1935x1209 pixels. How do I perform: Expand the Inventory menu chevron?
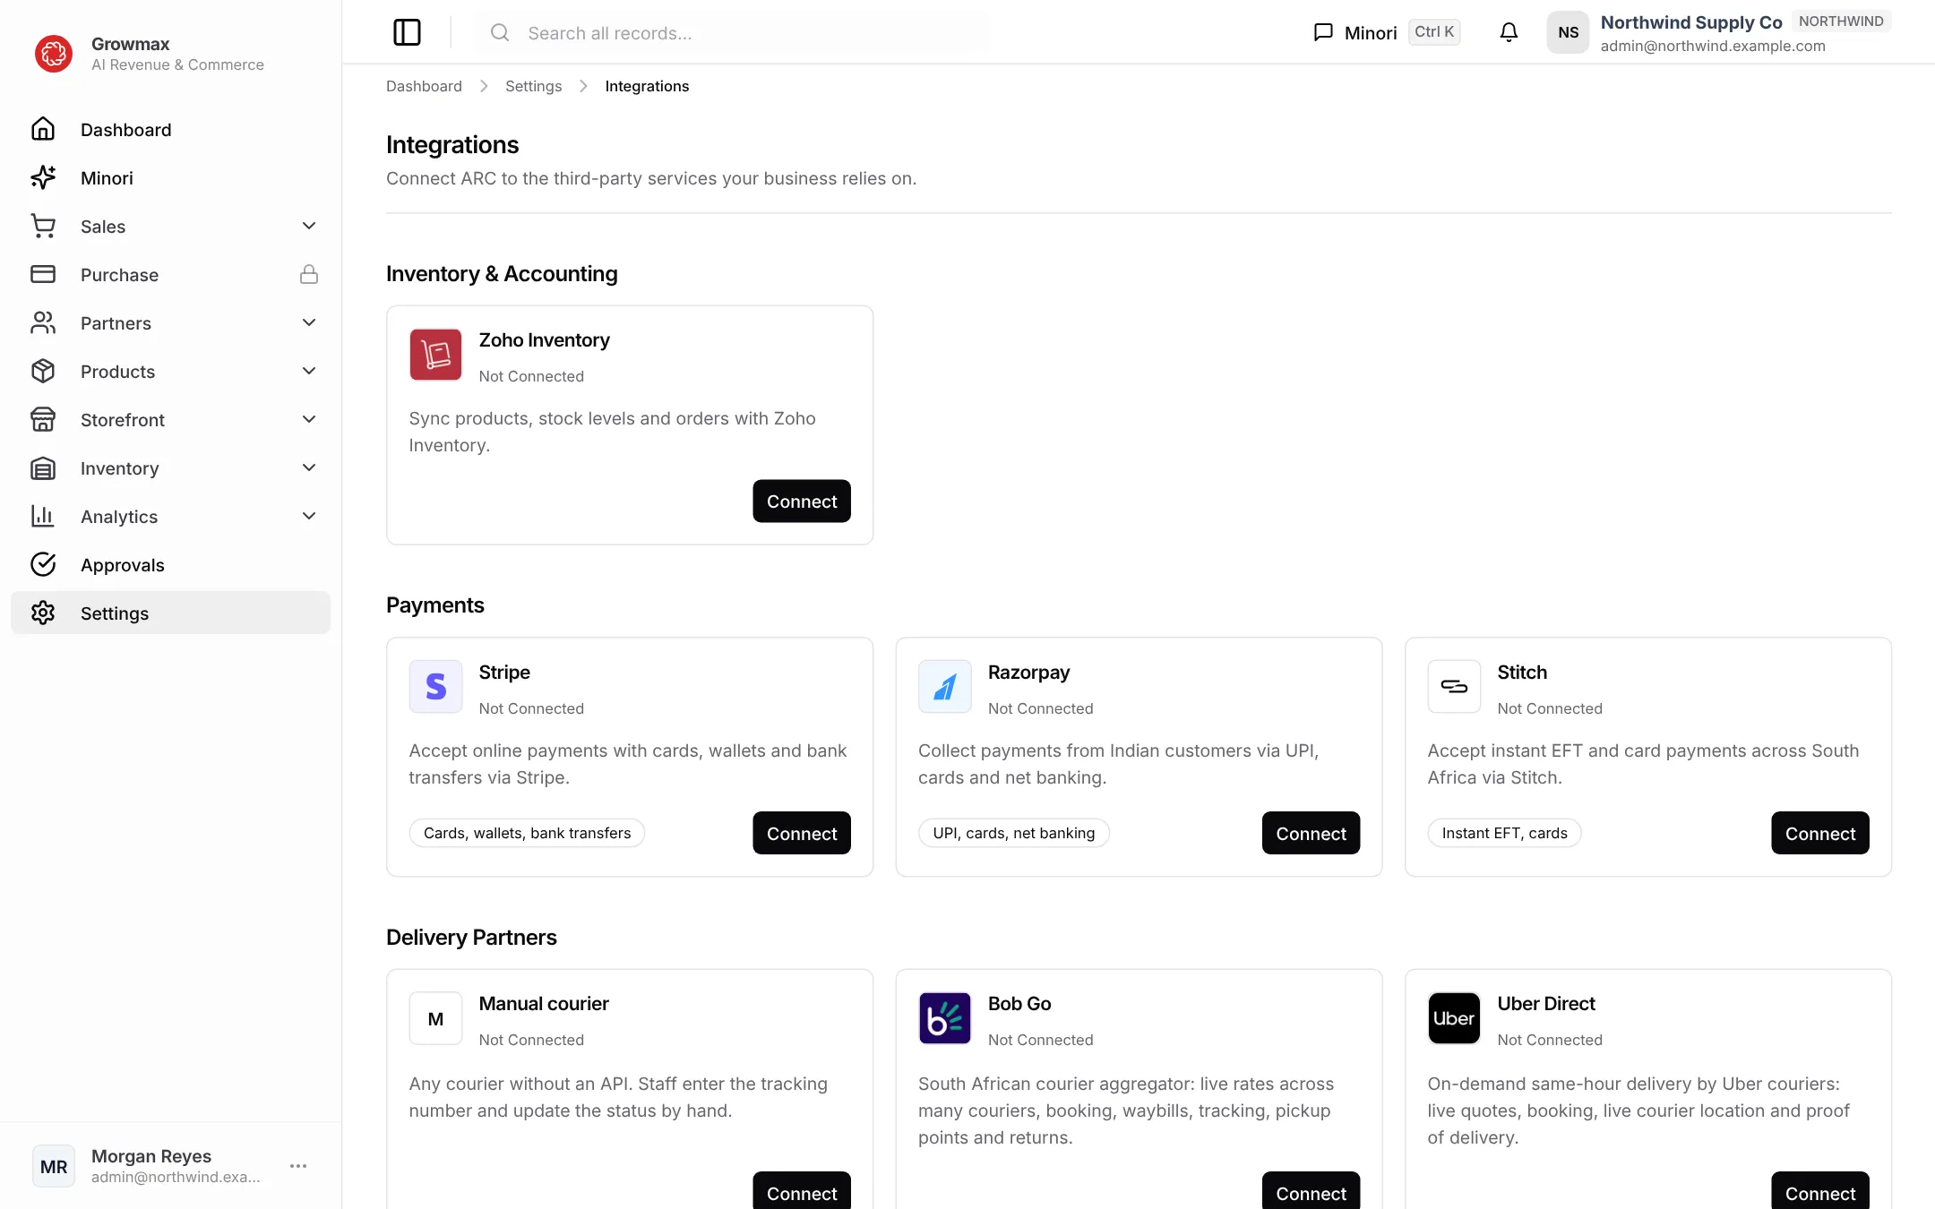coord(309,467)
